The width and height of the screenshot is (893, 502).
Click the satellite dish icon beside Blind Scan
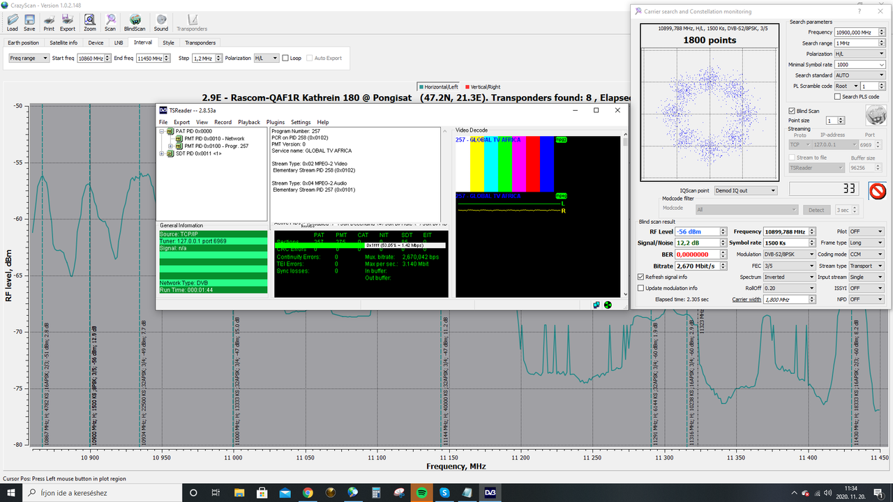pos(876,115)
